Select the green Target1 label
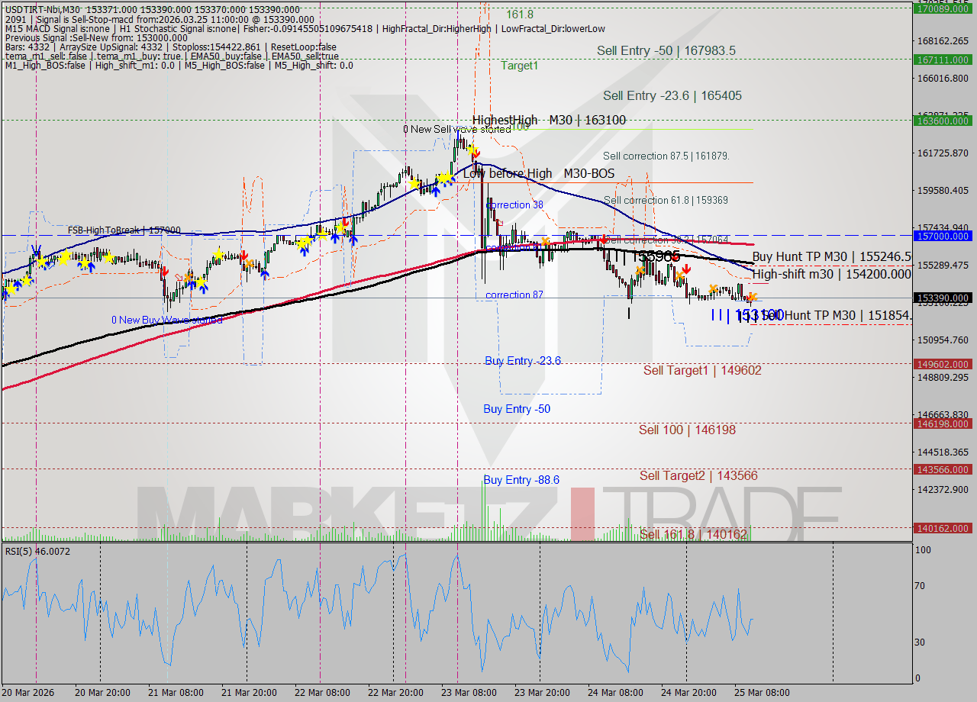Image resolution: width=977 pixels, height=702 pixels. coord(520,66)
